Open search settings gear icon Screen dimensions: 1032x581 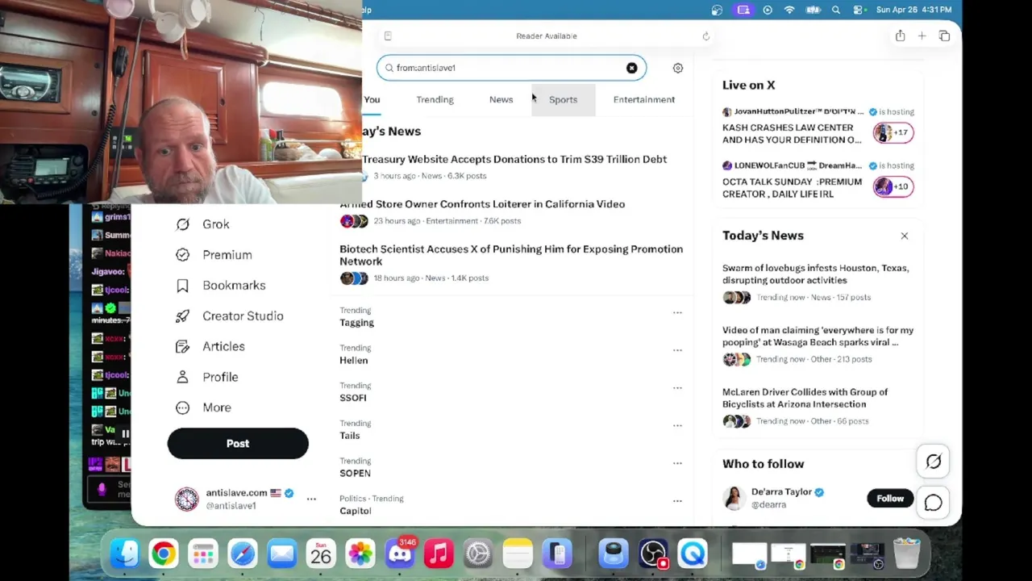pos(678,68)
